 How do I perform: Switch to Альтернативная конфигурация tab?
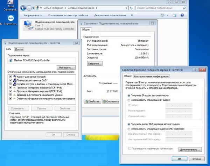151,76
